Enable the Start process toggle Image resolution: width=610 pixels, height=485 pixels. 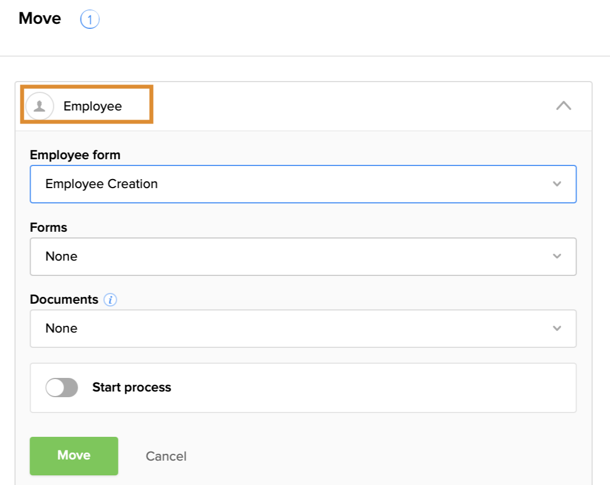point(62,388)
